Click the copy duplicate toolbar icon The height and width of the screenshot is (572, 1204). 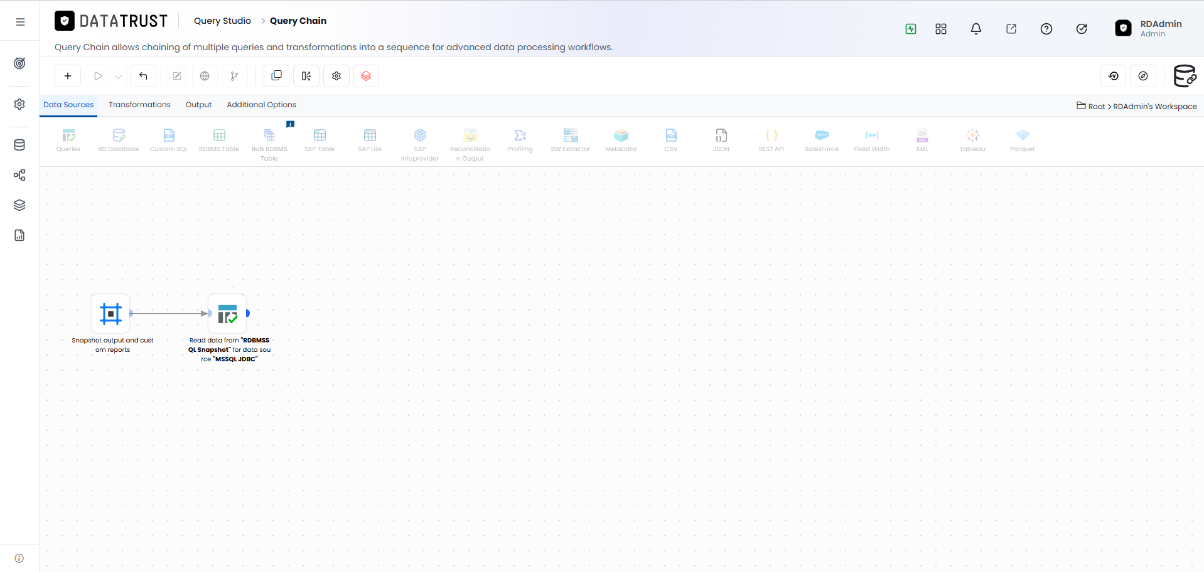(x=276, y=76)
